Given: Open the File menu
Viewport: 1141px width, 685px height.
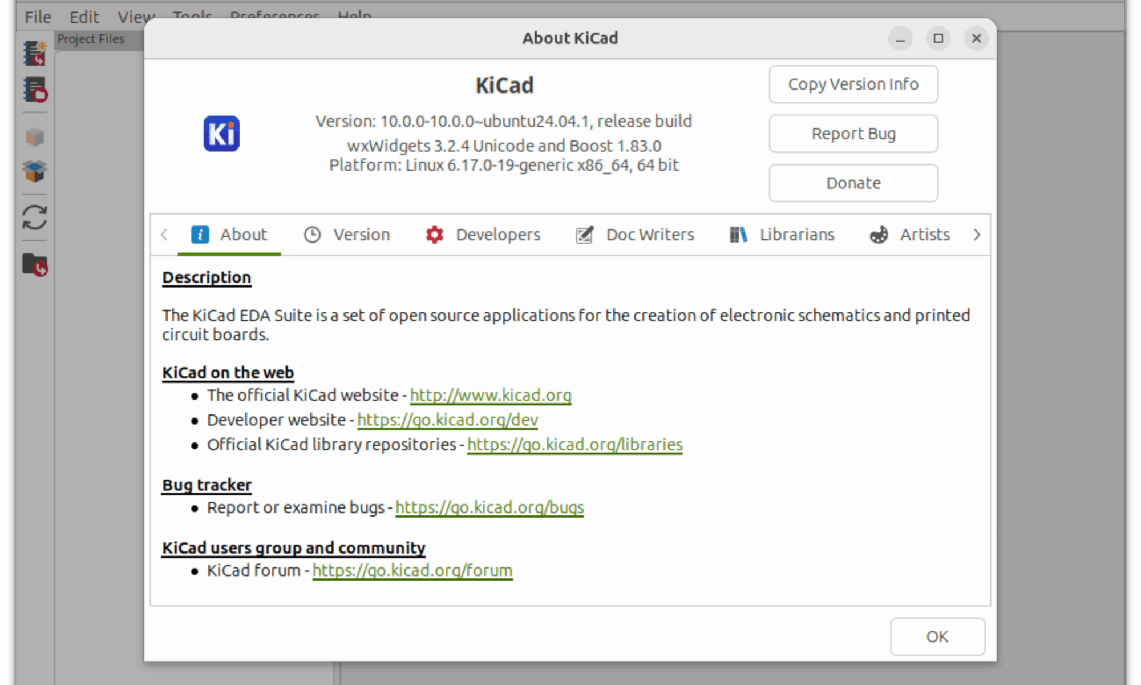Looking at the screenshot, I should (x=38, y=17).
